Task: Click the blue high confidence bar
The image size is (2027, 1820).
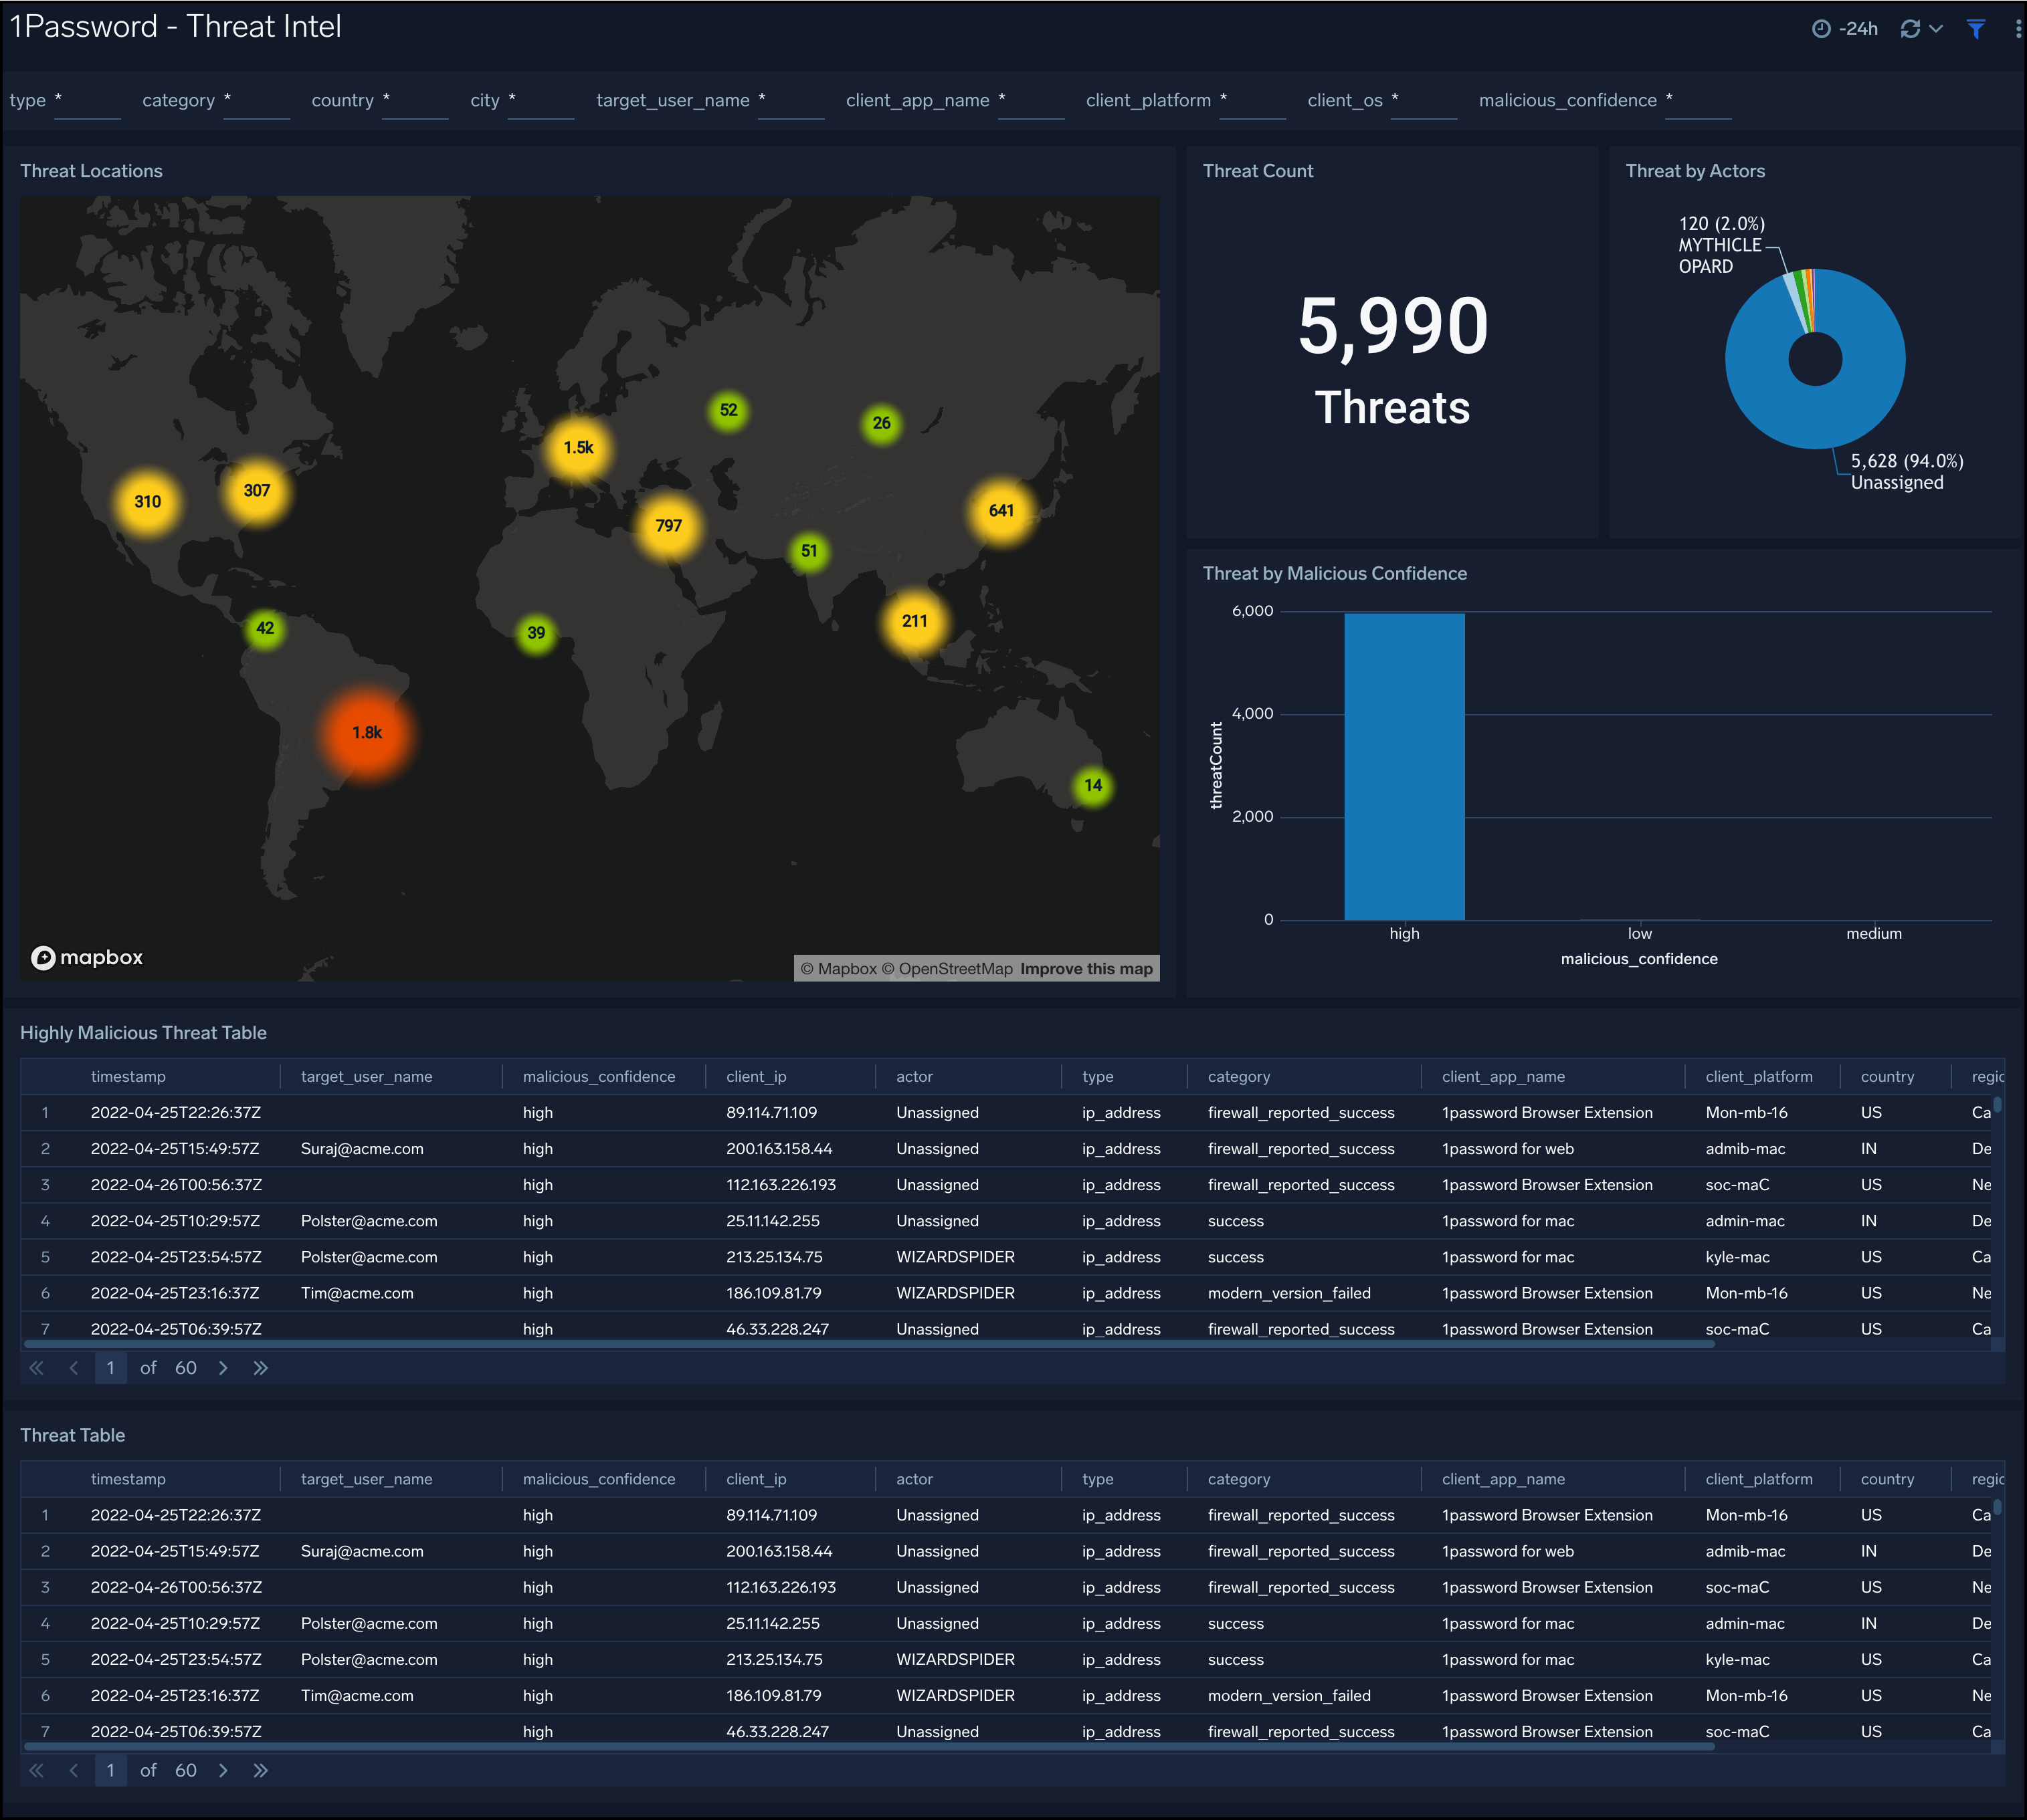Action: coord(1404,766)
